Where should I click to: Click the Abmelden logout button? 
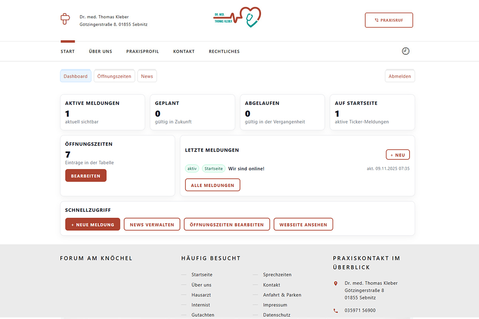tap(400, 76)
